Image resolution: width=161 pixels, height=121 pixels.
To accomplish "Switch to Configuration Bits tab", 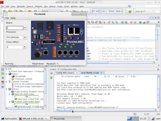I will click(x=68, y=69).
